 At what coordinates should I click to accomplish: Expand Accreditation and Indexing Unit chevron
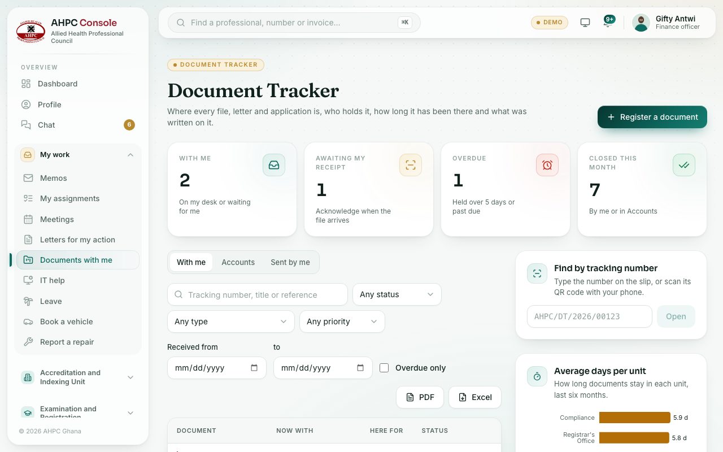tap(130, 377)
